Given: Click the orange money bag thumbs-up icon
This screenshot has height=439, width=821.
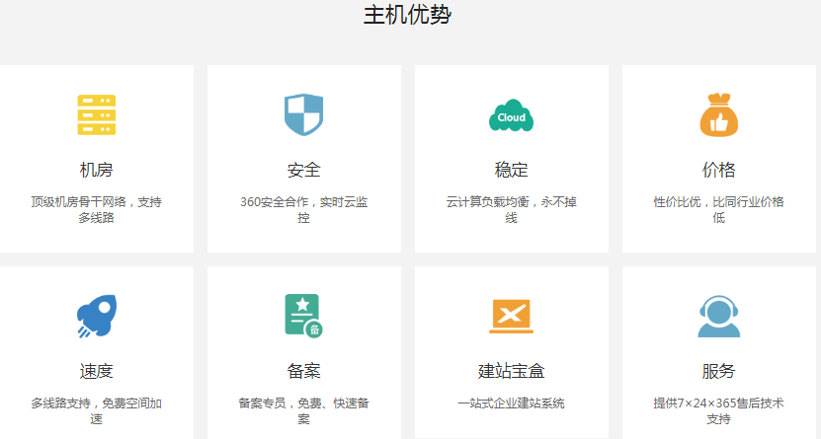Looking at the screenshot, I should pyautogui.click(x=719, y=115).
